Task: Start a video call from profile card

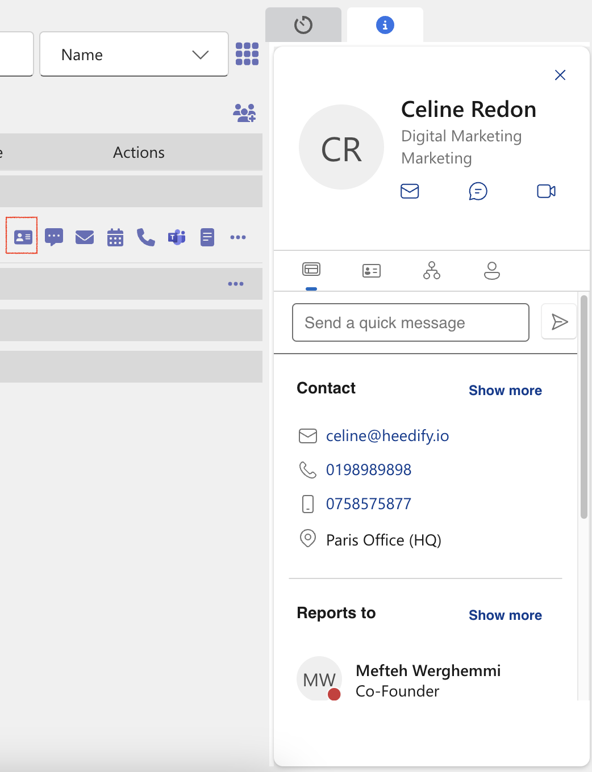Action: pos(547,191)
